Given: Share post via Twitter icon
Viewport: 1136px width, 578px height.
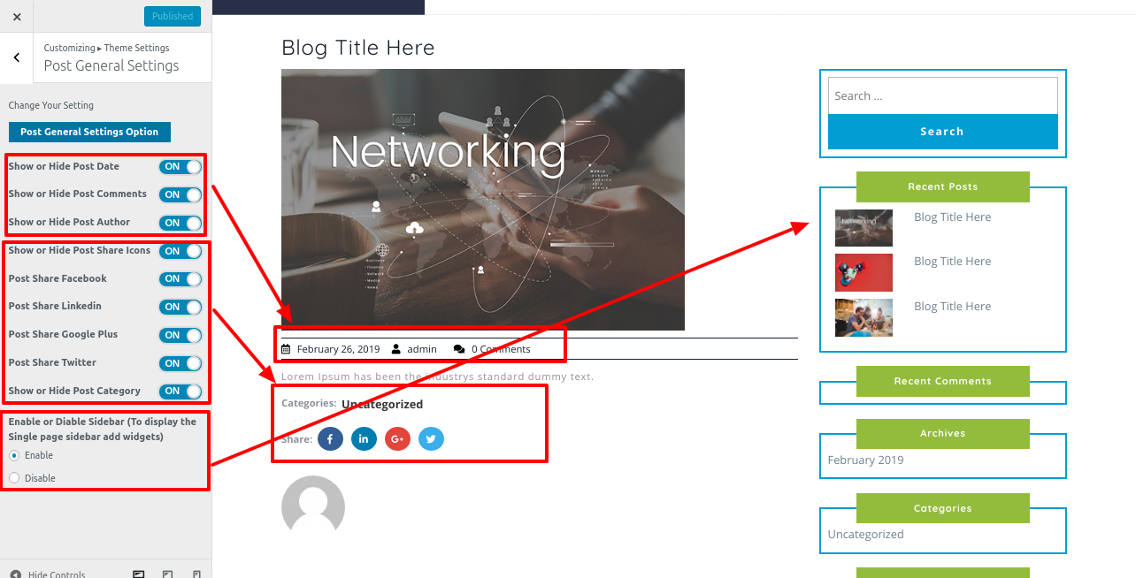Looking at the screenshot, I should point(431,439).
